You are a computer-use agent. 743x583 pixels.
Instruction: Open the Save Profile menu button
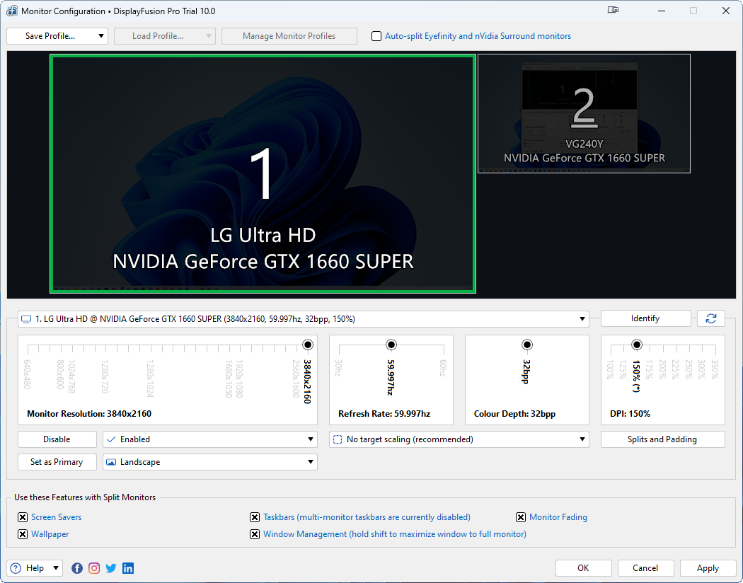[x=57, y=36]
